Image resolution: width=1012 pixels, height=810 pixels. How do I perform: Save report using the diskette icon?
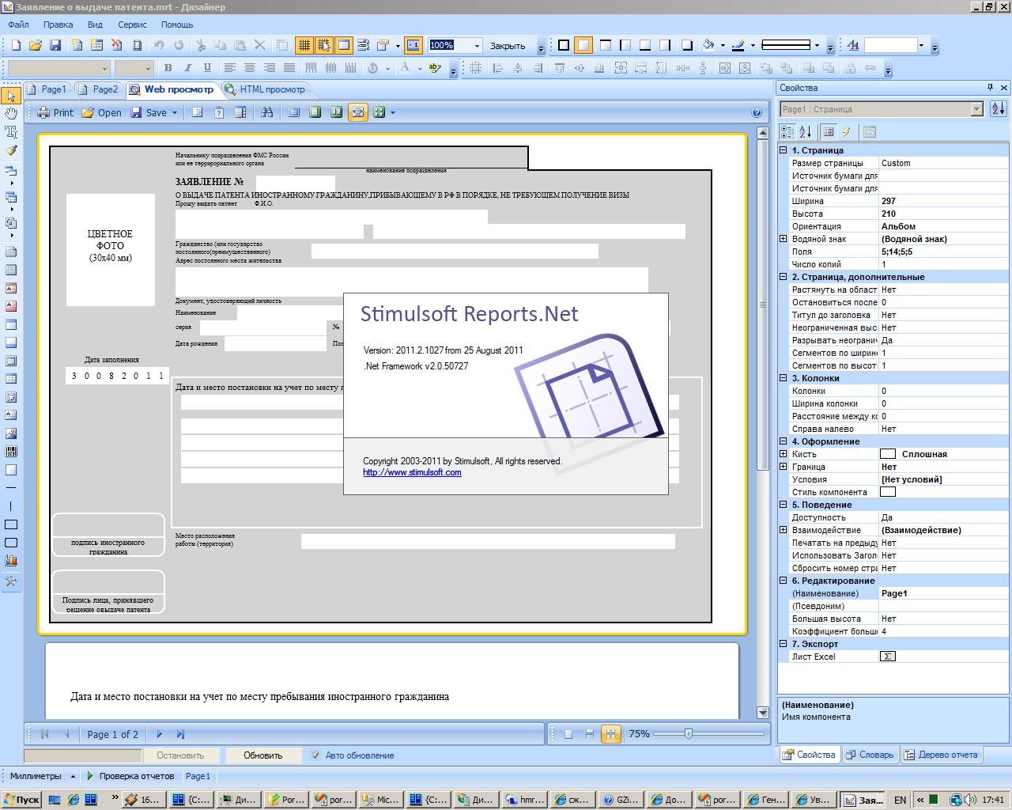[55, 45]
